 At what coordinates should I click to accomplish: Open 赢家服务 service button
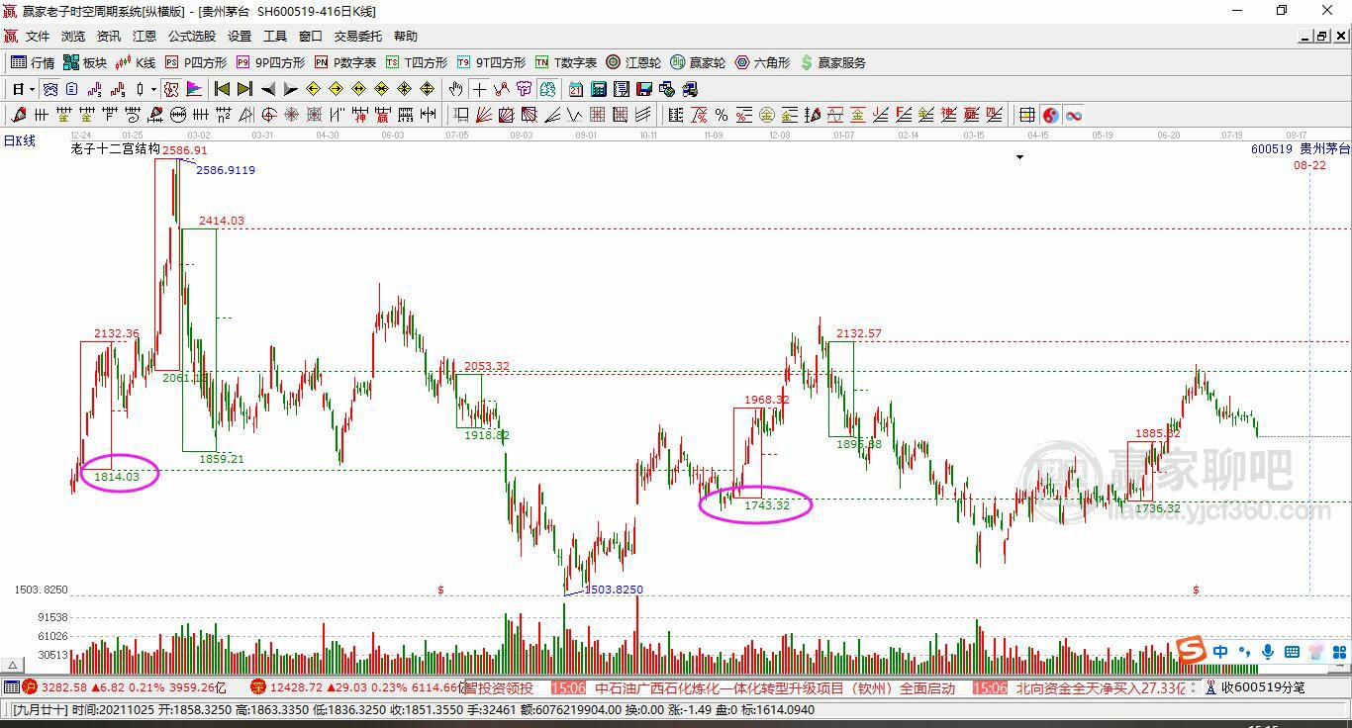[832, 62]
